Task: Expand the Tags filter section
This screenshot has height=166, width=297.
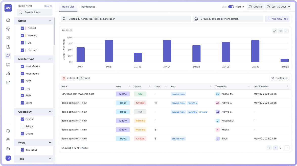Action: (50, 159)
